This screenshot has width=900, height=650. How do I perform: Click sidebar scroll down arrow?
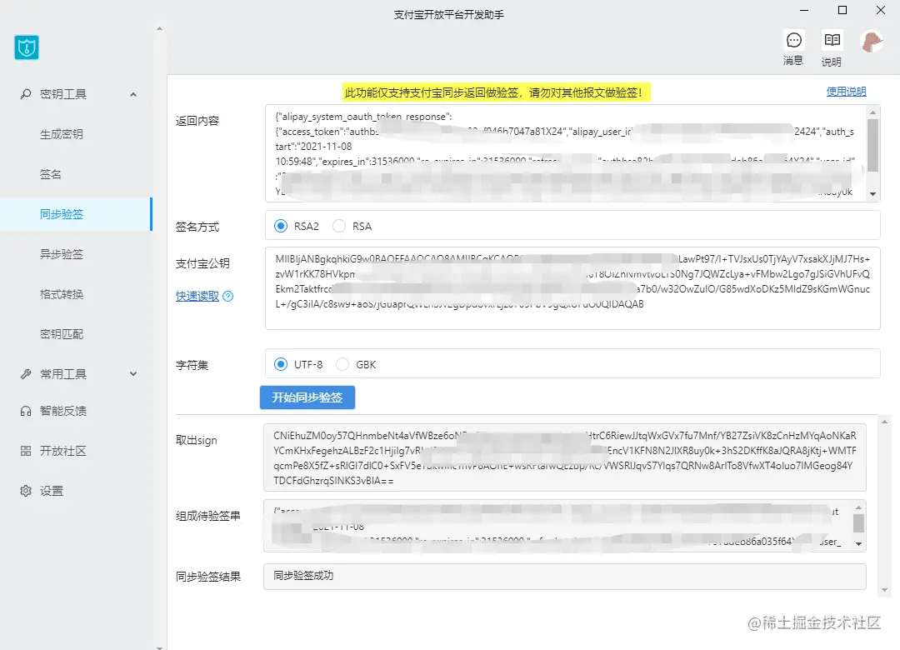point(159,647)
